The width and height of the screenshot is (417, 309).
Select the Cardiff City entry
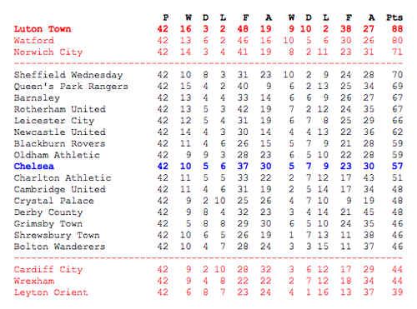(x=48, y=270)
